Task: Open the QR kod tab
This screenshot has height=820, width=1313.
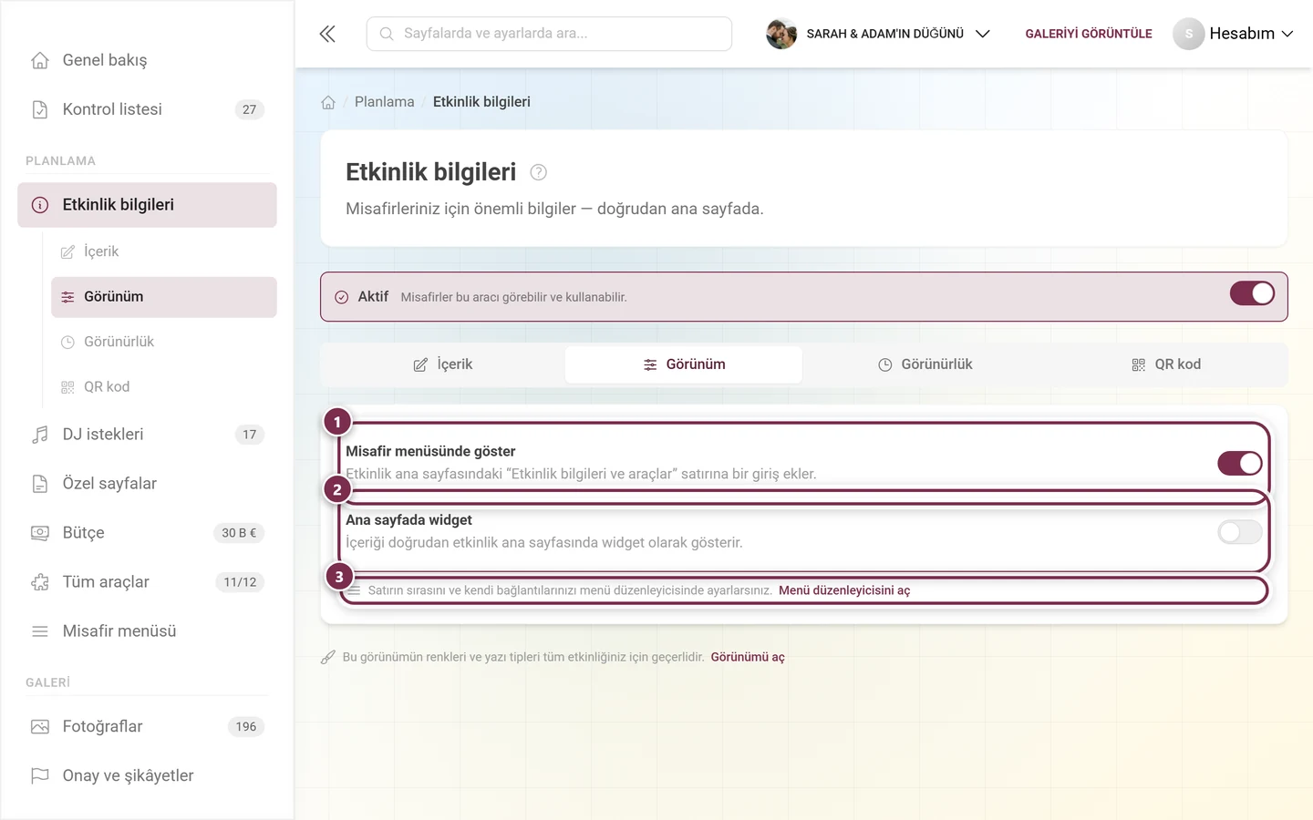Action: click(1165, 364)
